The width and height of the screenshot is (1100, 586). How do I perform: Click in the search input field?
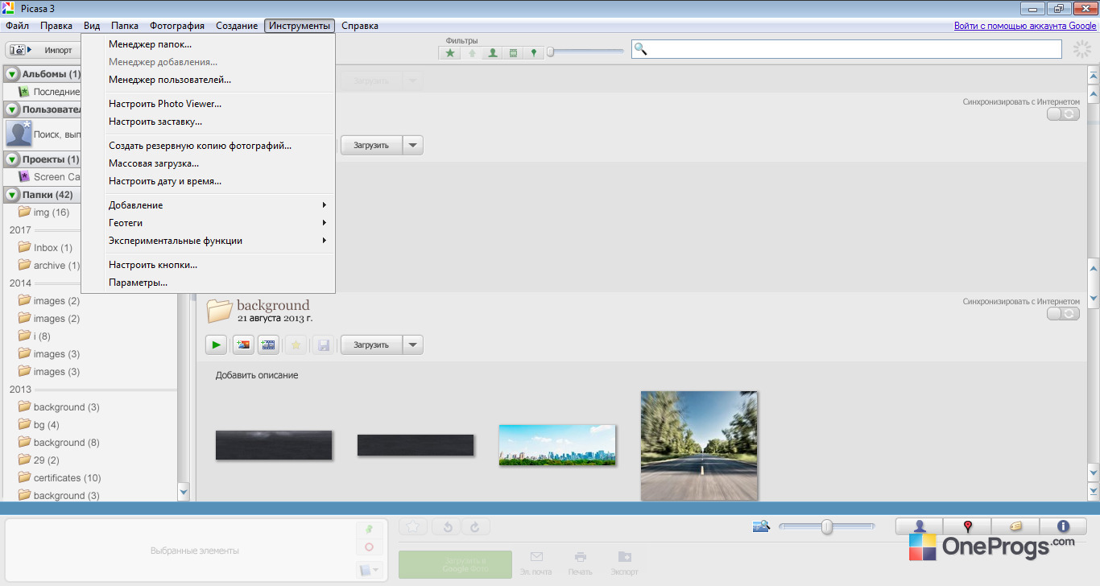(x=846, y=49)
